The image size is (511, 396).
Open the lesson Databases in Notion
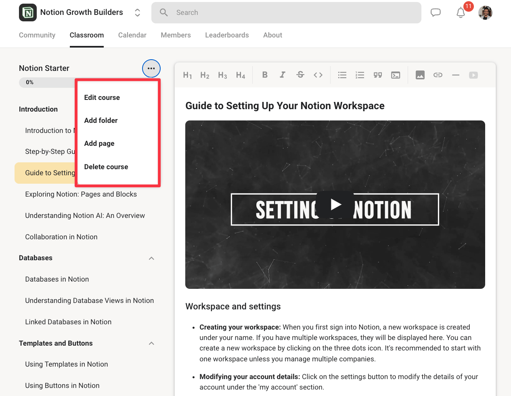(x=57, y=279)
